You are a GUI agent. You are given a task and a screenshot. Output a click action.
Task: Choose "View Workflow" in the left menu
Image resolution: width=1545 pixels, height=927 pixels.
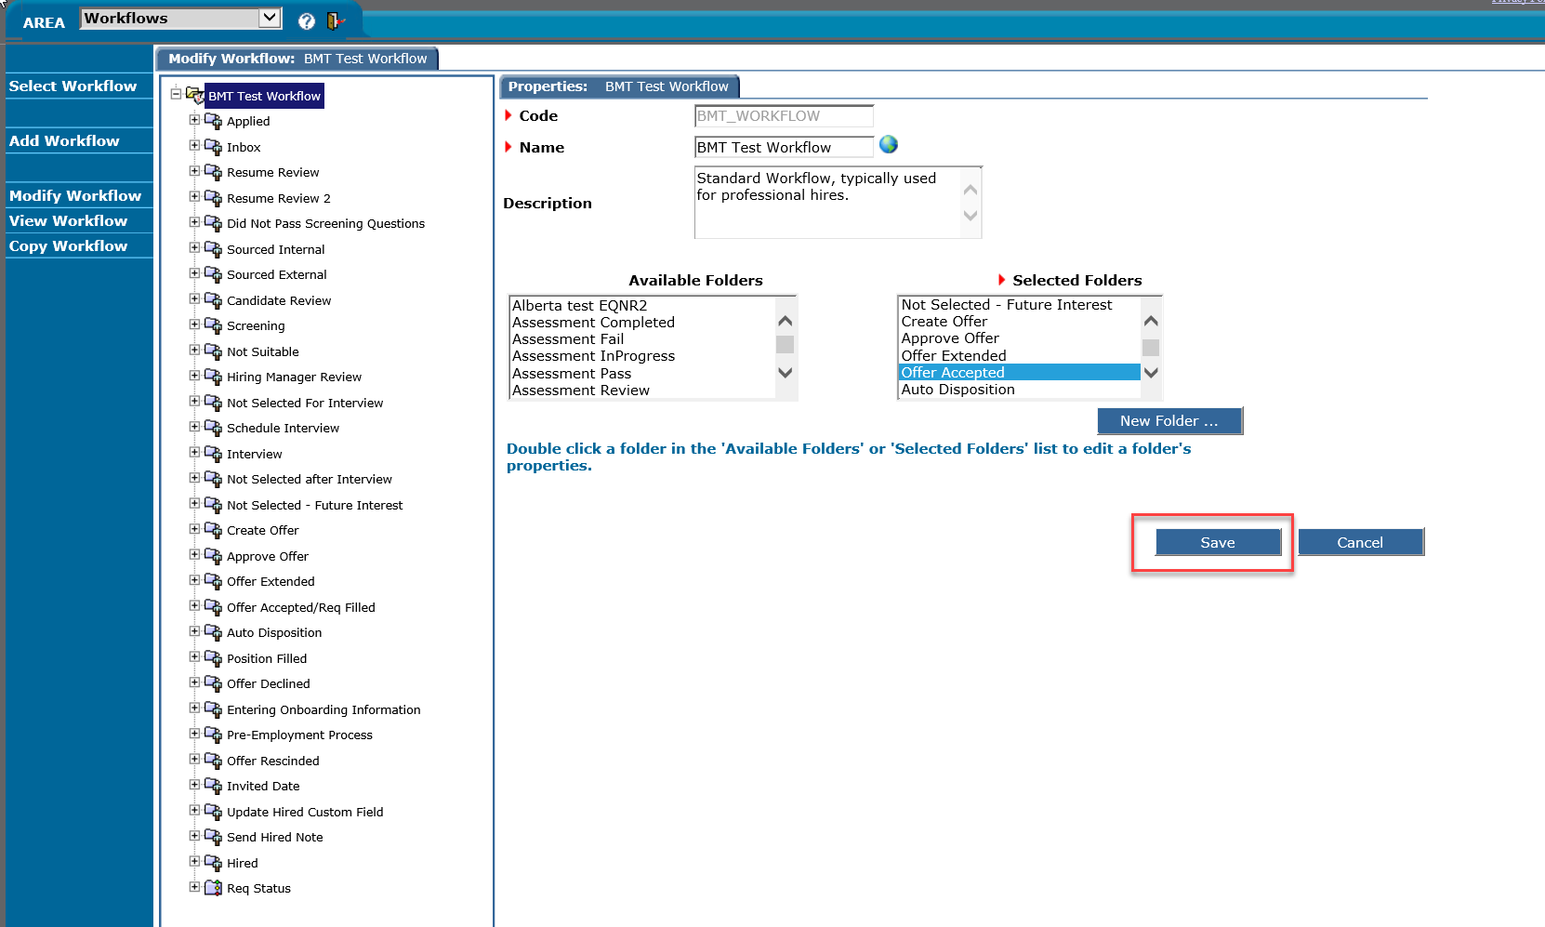pos(67,220)
